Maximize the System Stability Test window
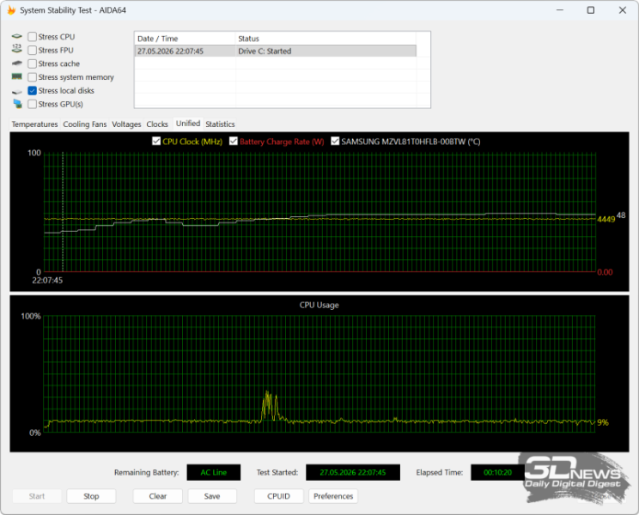The width and height of the screenshot is (639, 515). tap(591, 10)
